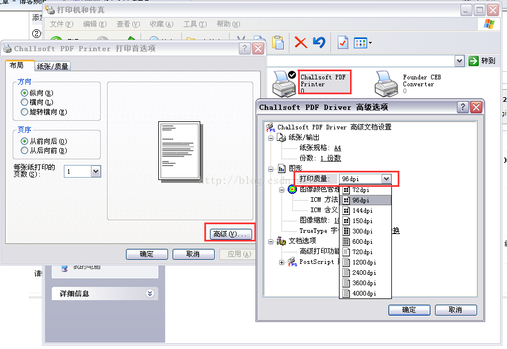Click the 纸张/输出 paper icon in tree
The height and width of the screenshot is (349, 507).
tap(281, 137)
